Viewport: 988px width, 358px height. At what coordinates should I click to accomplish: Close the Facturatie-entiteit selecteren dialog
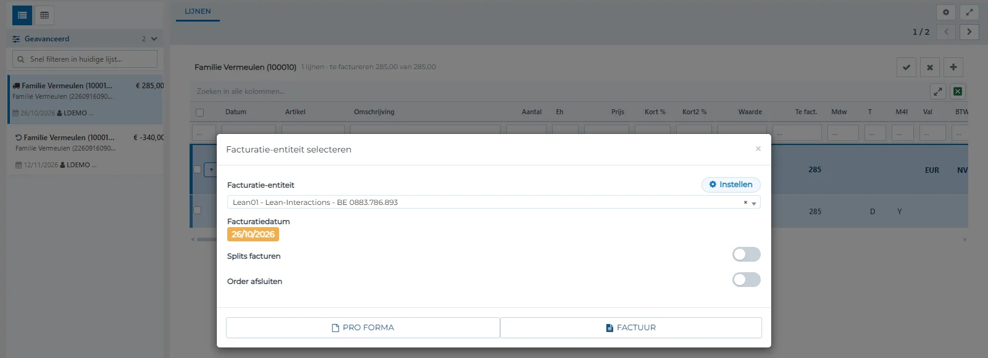(x=758, y=149)
